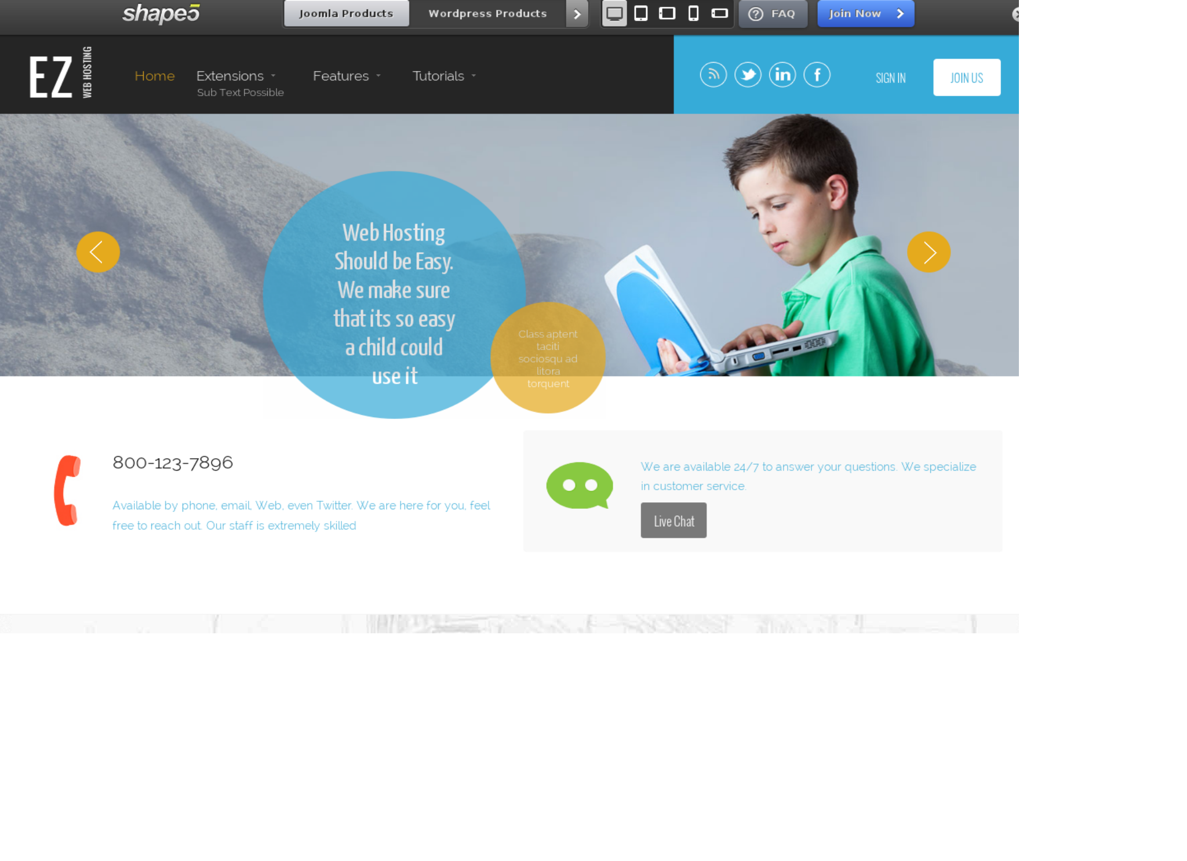Click the previous slide arrow
This screenshot has width=1187, height=861.
point(97,251)
